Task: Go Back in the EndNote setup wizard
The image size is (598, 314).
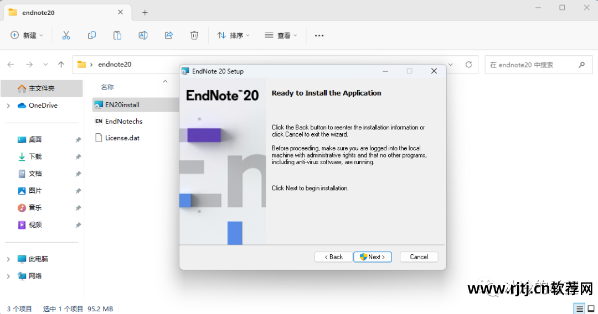Action: 333,257
